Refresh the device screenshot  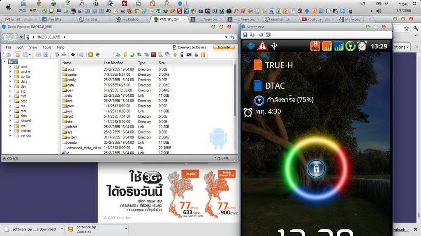pyautogui.click(x=261, y=34)
